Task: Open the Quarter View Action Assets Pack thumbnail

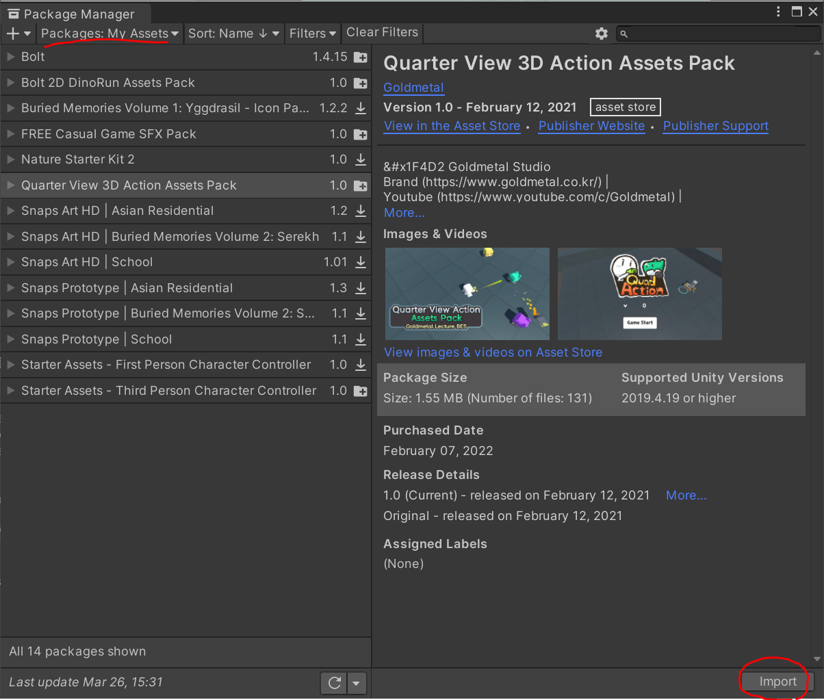Action: click(467, 294)
